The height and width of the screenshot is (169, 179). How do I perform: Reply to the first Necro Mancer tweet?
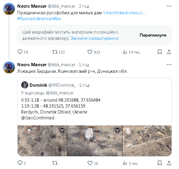coord(20,52)
